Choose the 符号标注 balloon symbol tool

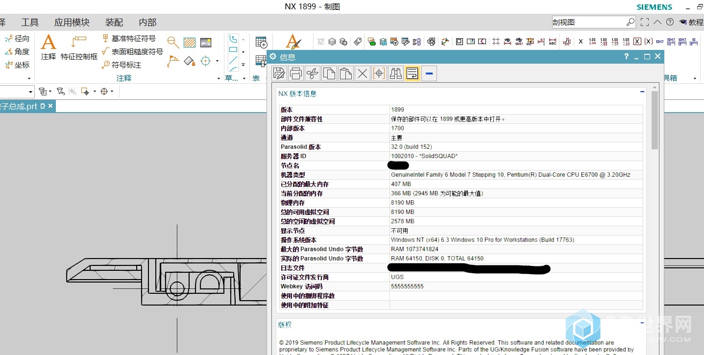121,65
